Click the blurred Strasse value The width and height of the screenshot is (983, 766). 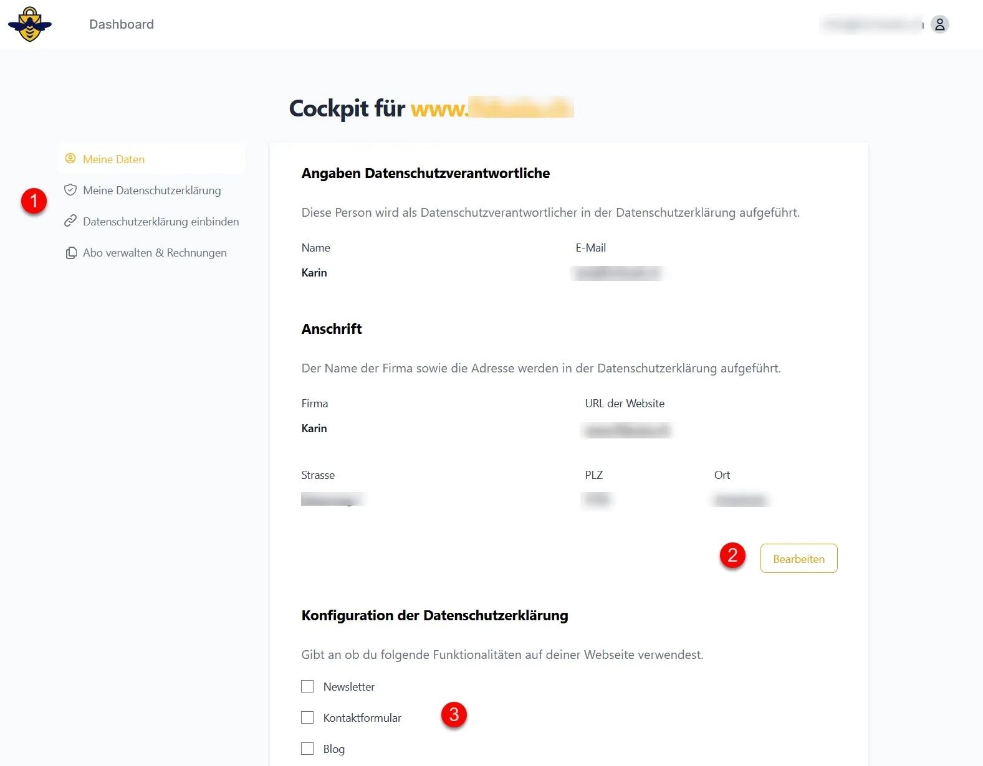coord(332,499)
